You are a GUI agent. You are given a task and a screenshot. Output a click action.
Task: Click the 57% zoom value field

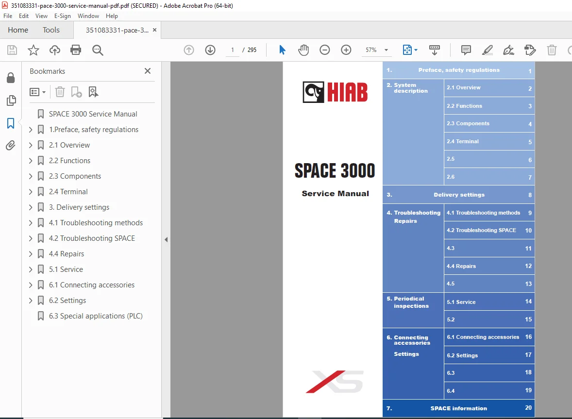pos(371,50)
